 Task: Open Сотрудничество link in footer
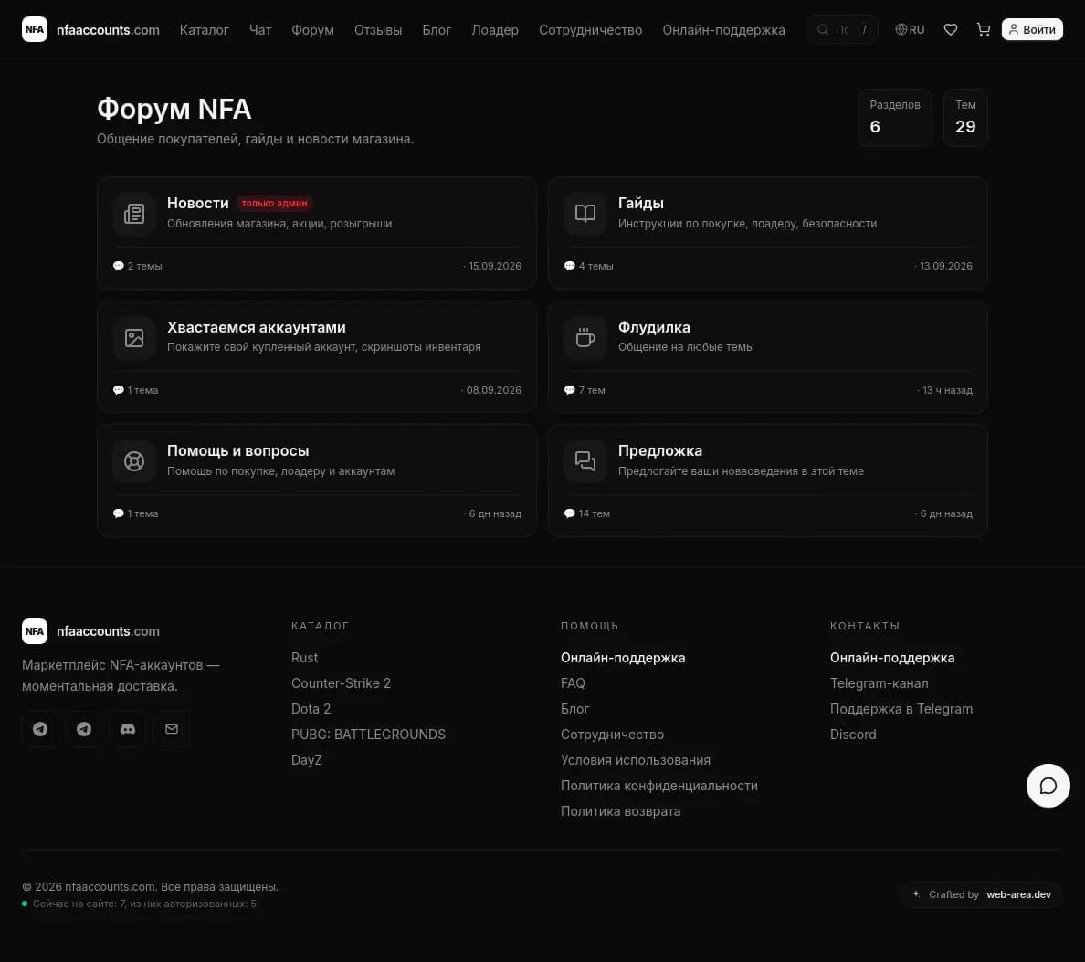pos(613,735)
